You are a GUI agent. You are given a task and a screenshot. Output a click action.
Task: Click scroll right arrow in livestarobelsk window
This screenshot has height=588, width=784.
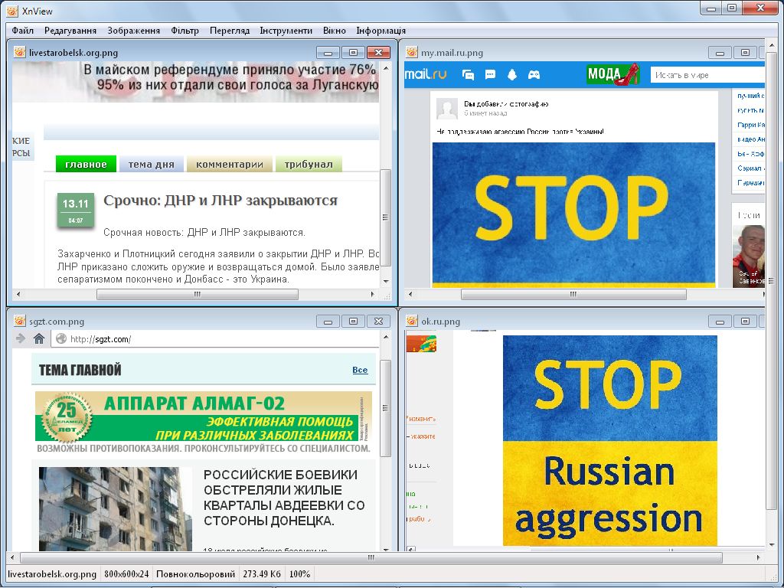[373, 295]
